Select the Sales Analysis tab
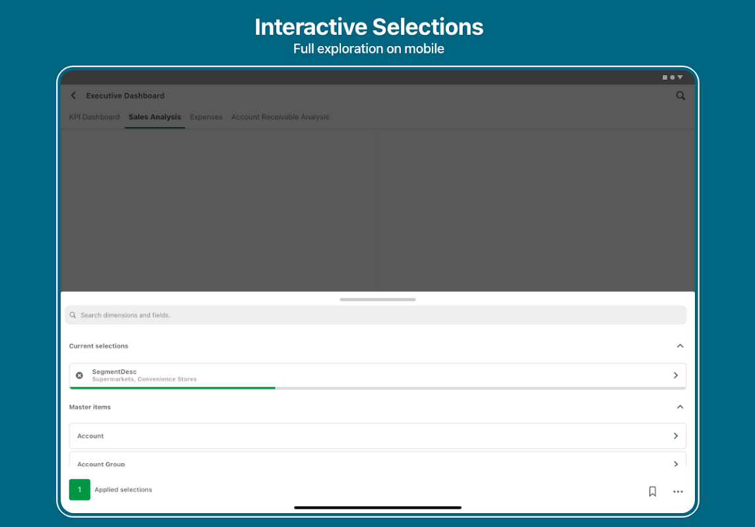Image resolution: width=755 pixels, height=527 pixels. 154,117
